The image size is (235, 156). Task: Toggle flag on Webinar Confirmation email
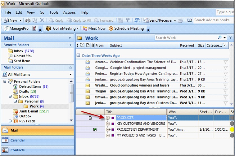[x=225, y=62]
